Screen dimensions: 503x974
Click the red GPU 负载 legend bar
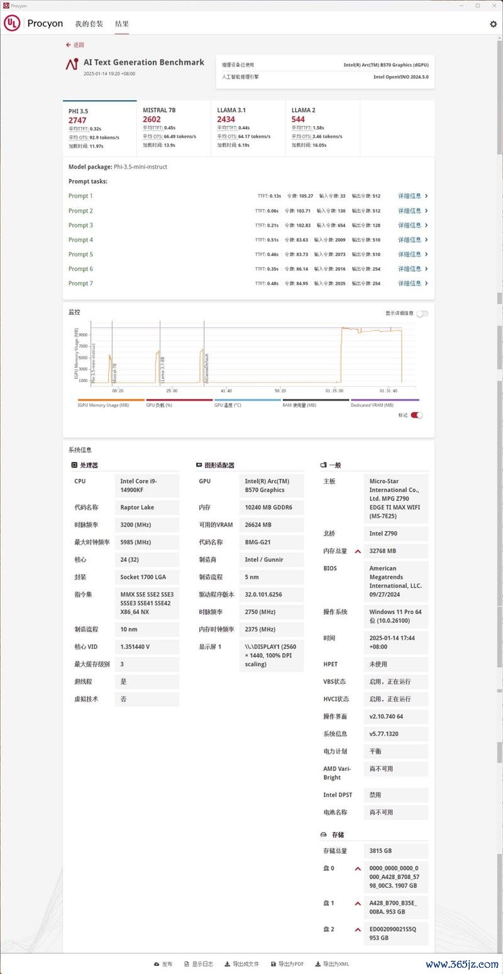coord(179,400)
